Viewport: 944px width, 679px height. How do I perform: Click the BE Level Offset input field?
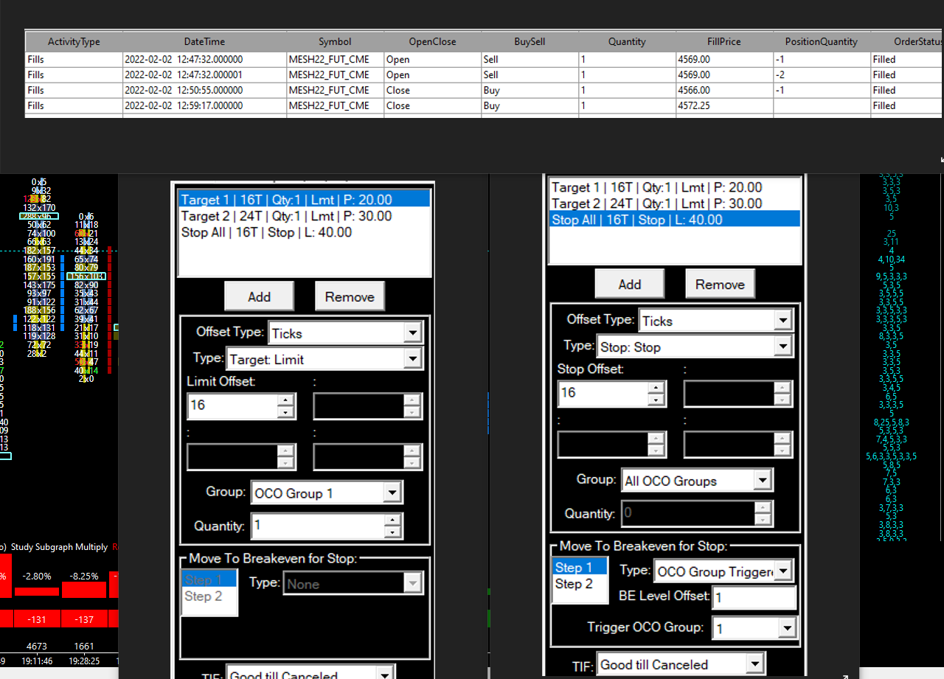coord(755,598)
